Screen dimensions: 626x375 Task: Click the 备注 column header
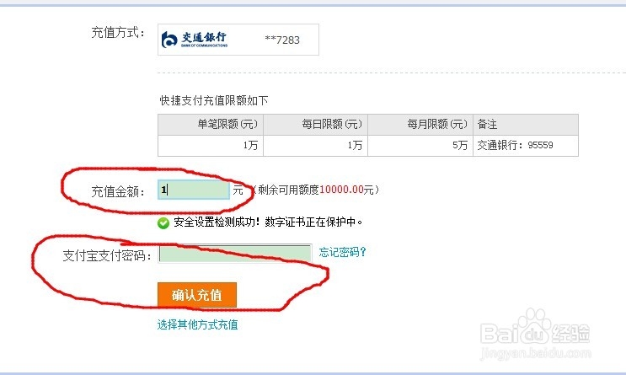(x=526, y=124)
